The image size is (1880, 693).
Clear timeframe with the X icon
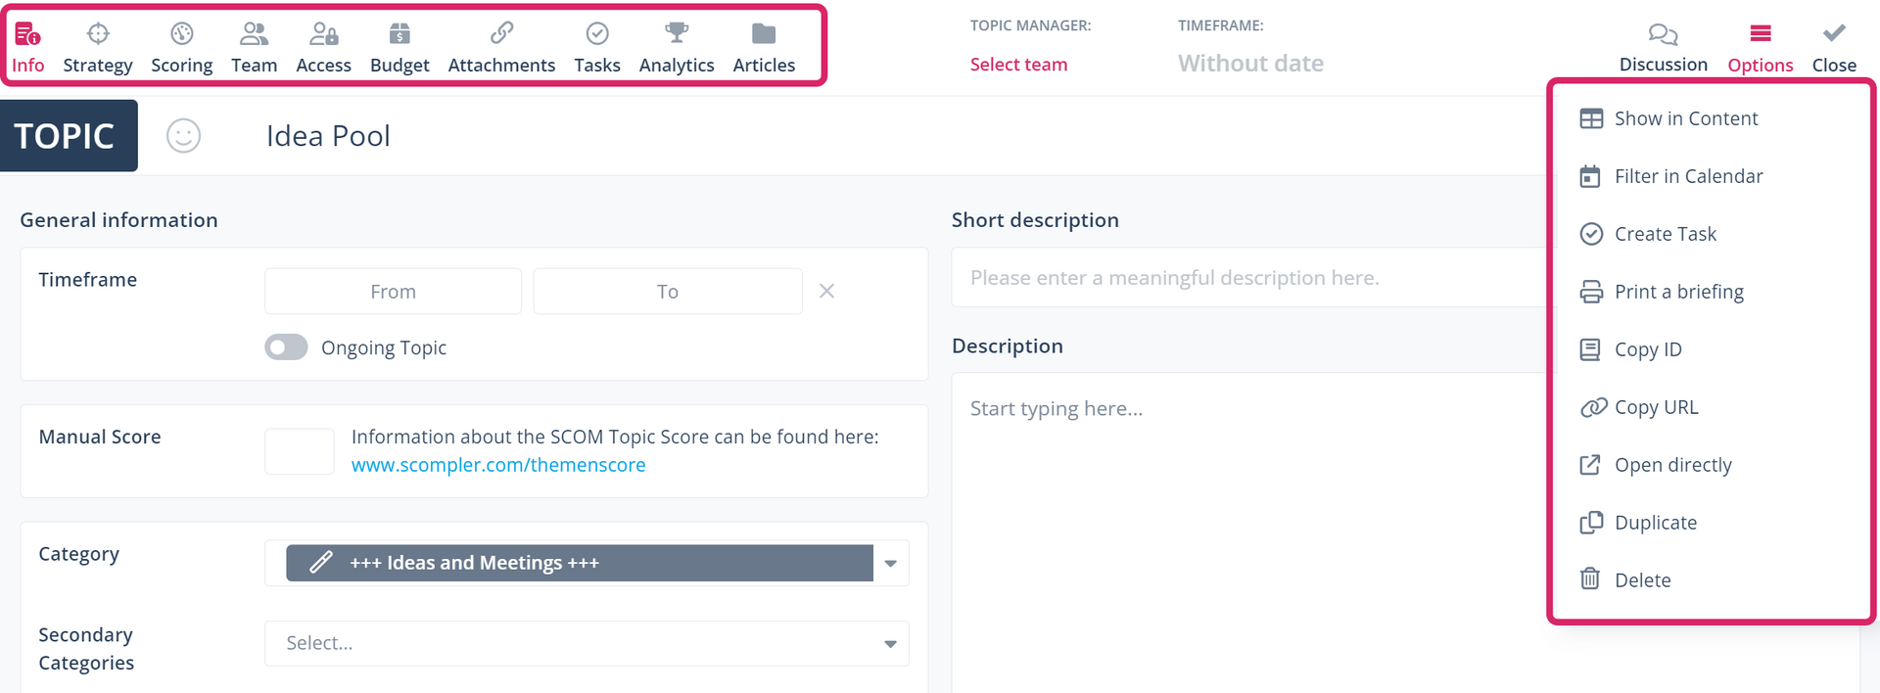click(x=826, y=291)
